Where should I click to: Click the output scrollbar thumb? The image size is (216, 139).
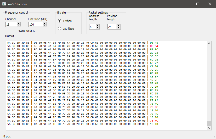pos(209,123)
